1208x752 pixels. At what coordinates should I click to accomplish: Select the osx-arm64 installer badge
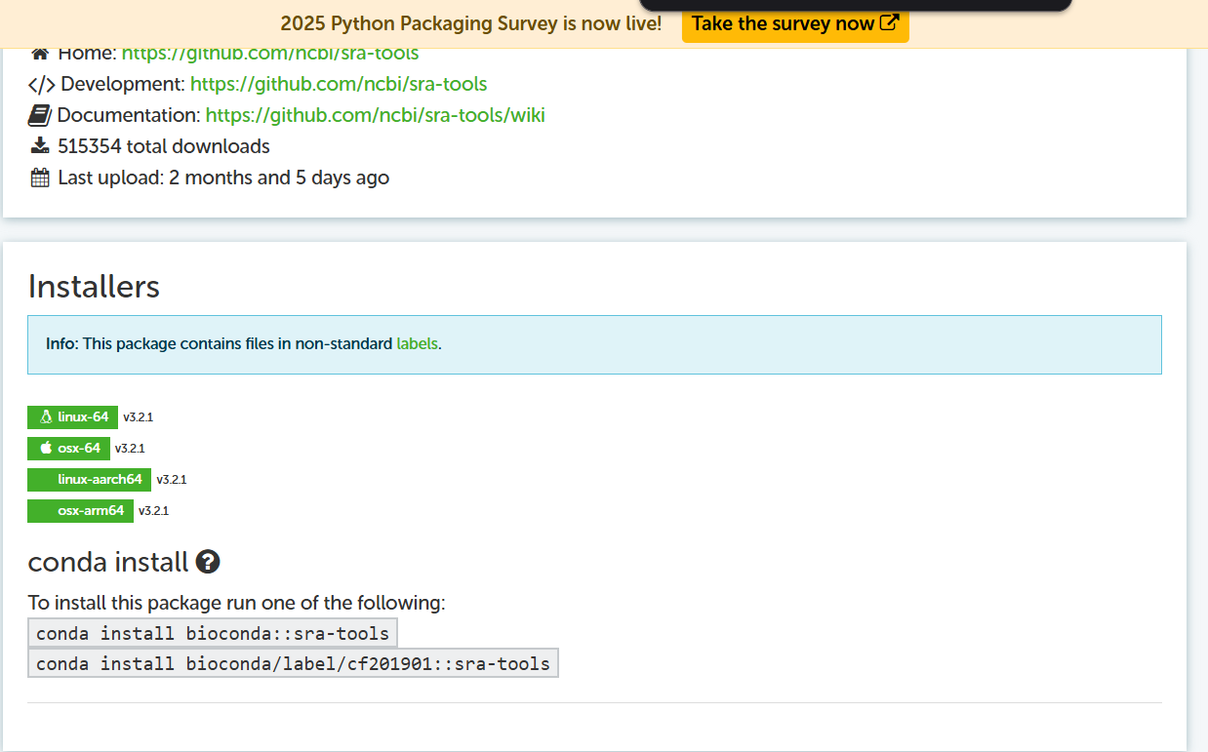(x=80, y=511)
